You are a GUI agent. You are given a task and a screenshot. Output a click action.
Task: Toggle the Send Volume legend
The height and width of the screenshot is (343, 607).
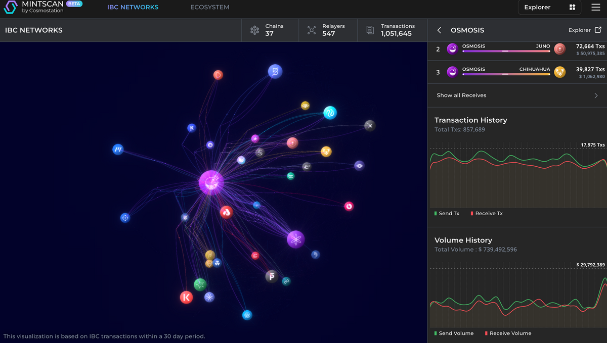tap(454, 333)
